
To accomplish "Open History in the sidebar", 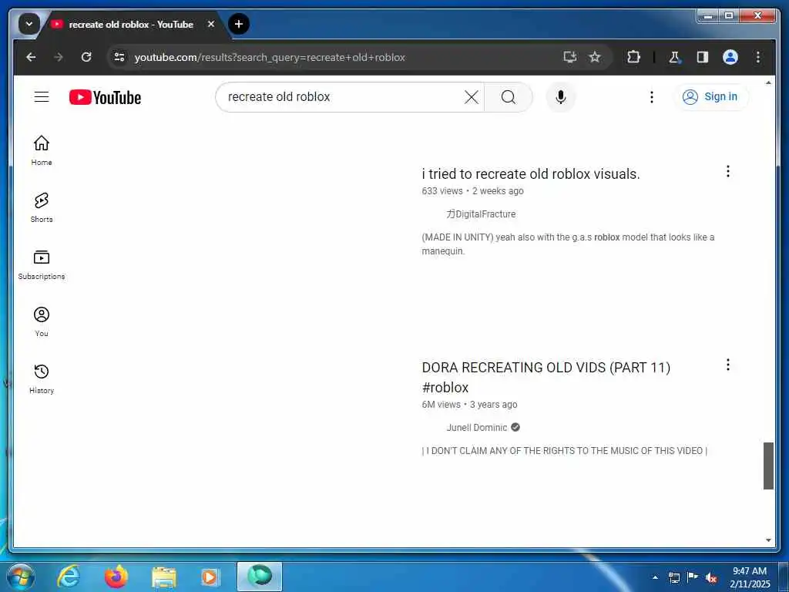I will pyautogui.click(x=42, y=378).
